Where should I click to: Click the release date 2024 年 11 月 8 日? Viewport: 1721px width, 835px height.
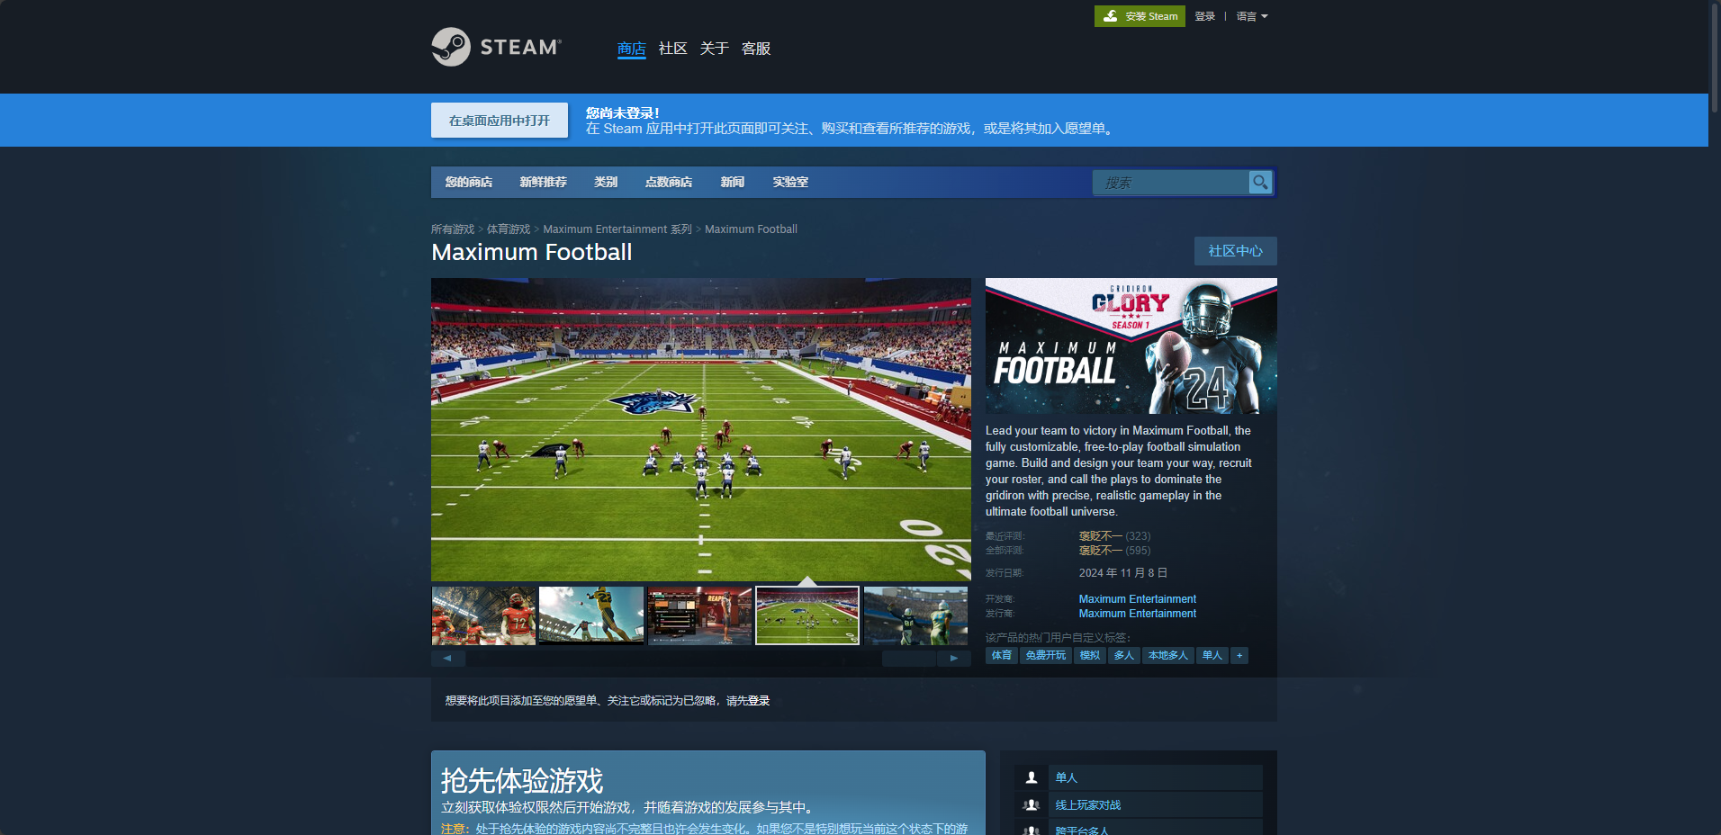coord(1123,573)
